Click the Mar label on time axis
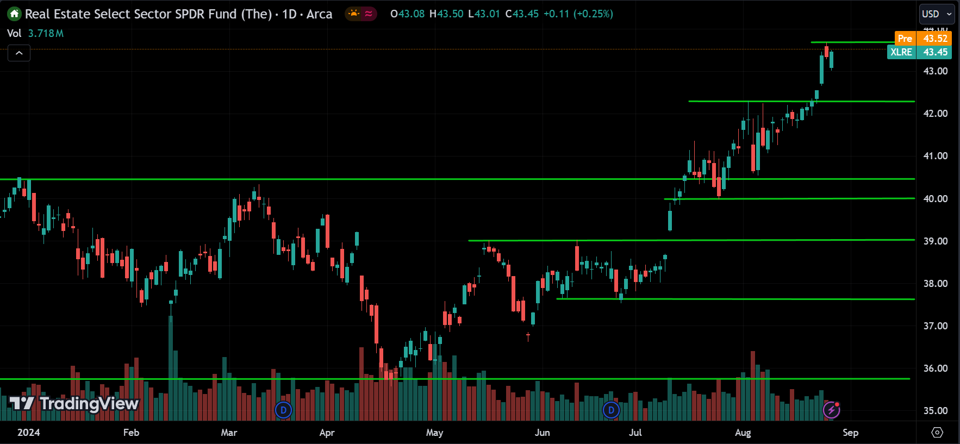Viewport: 960px width, 444px height. point(229,433)
